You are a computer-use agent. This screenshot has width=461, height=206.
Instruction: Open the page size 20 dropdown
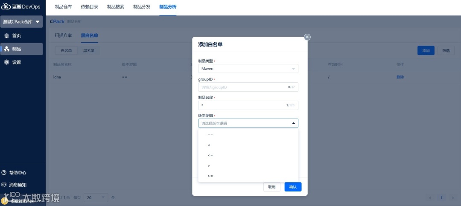pyautogui.click(x=96, y=197)
